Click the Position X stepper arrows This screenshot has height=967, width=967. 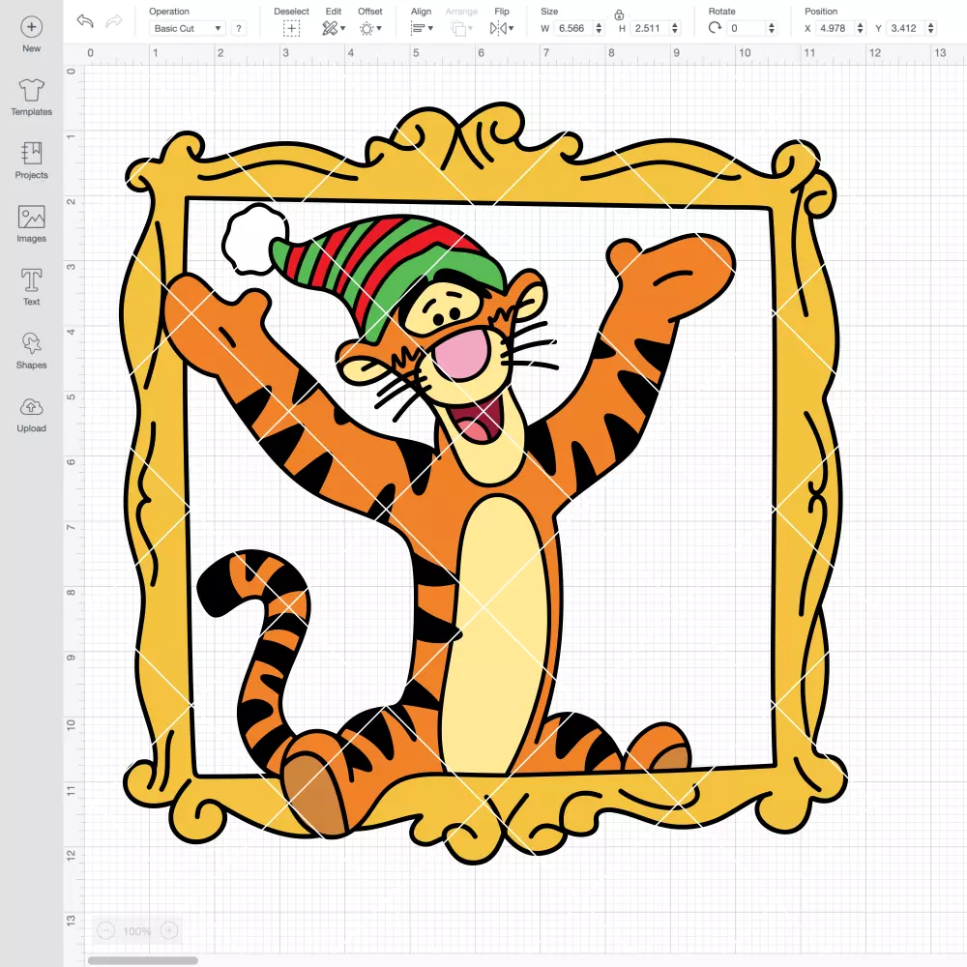tap(861, 28)
